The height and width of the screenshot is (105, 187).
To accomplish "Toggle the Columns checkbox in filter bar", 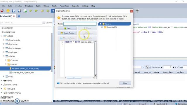I will tap(44, 23).
